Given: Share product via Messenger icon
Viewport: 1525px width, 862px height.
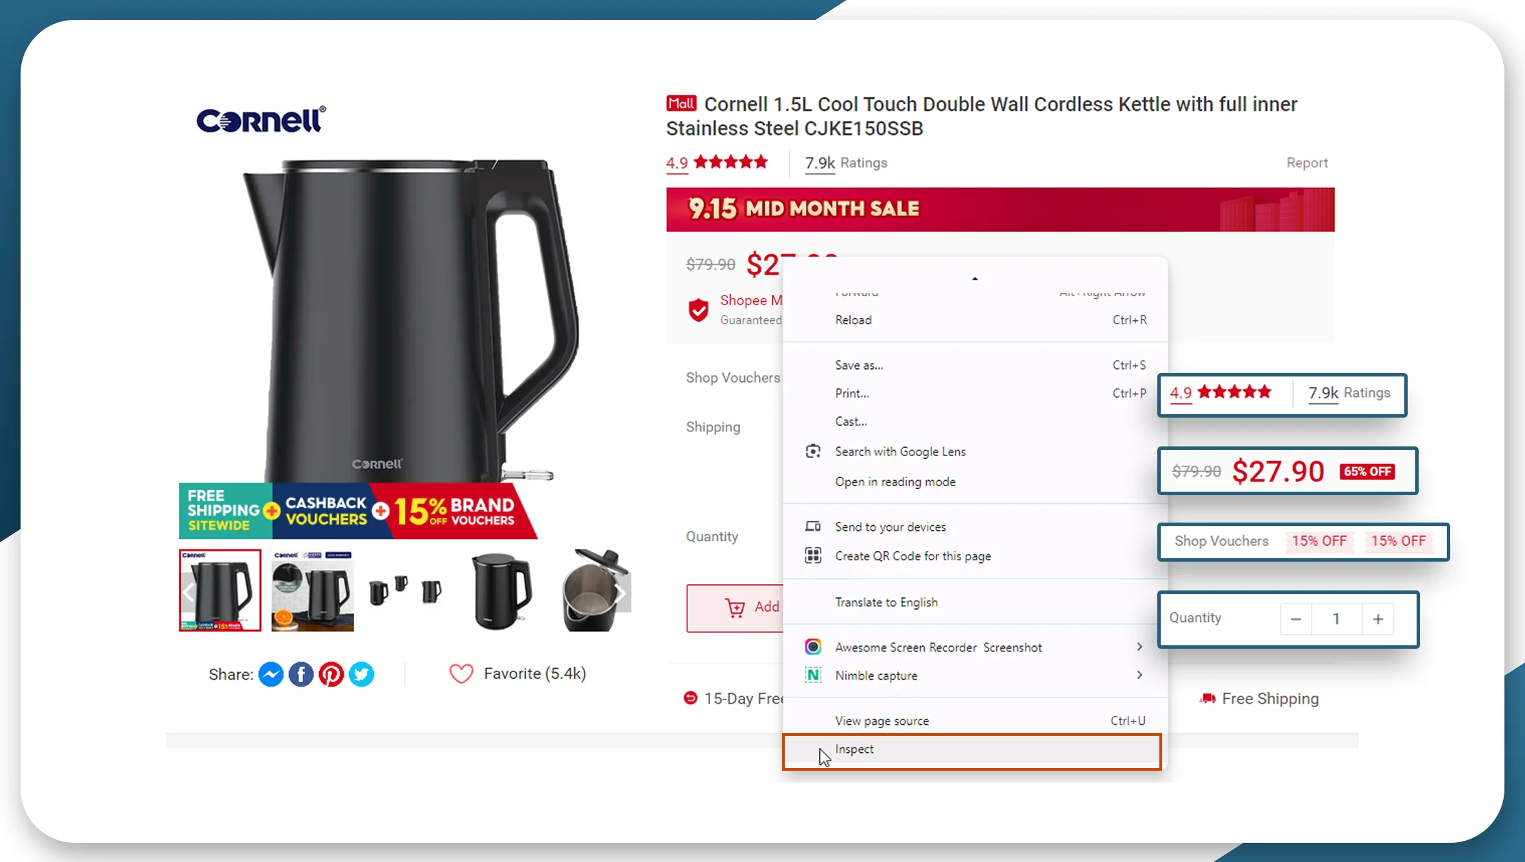Looking at the screenshot, I should point(271,674).
